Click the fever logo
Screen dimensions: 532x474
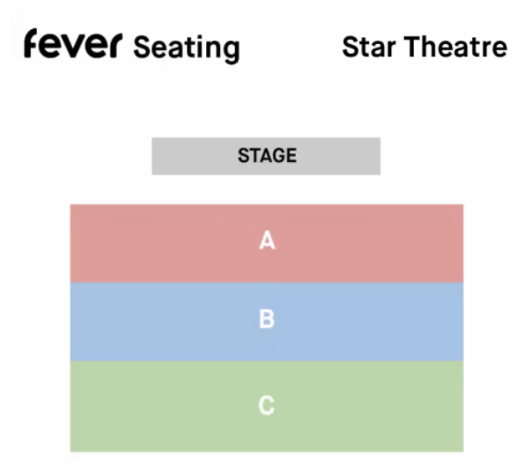[x=73, y=44]
